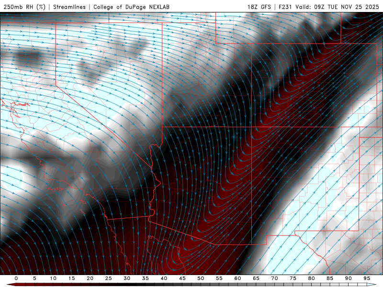The width and height of the screenshot is (383, 287).
Task: Click the "Streamlines" label in header
Action: [x=69, y=7]
